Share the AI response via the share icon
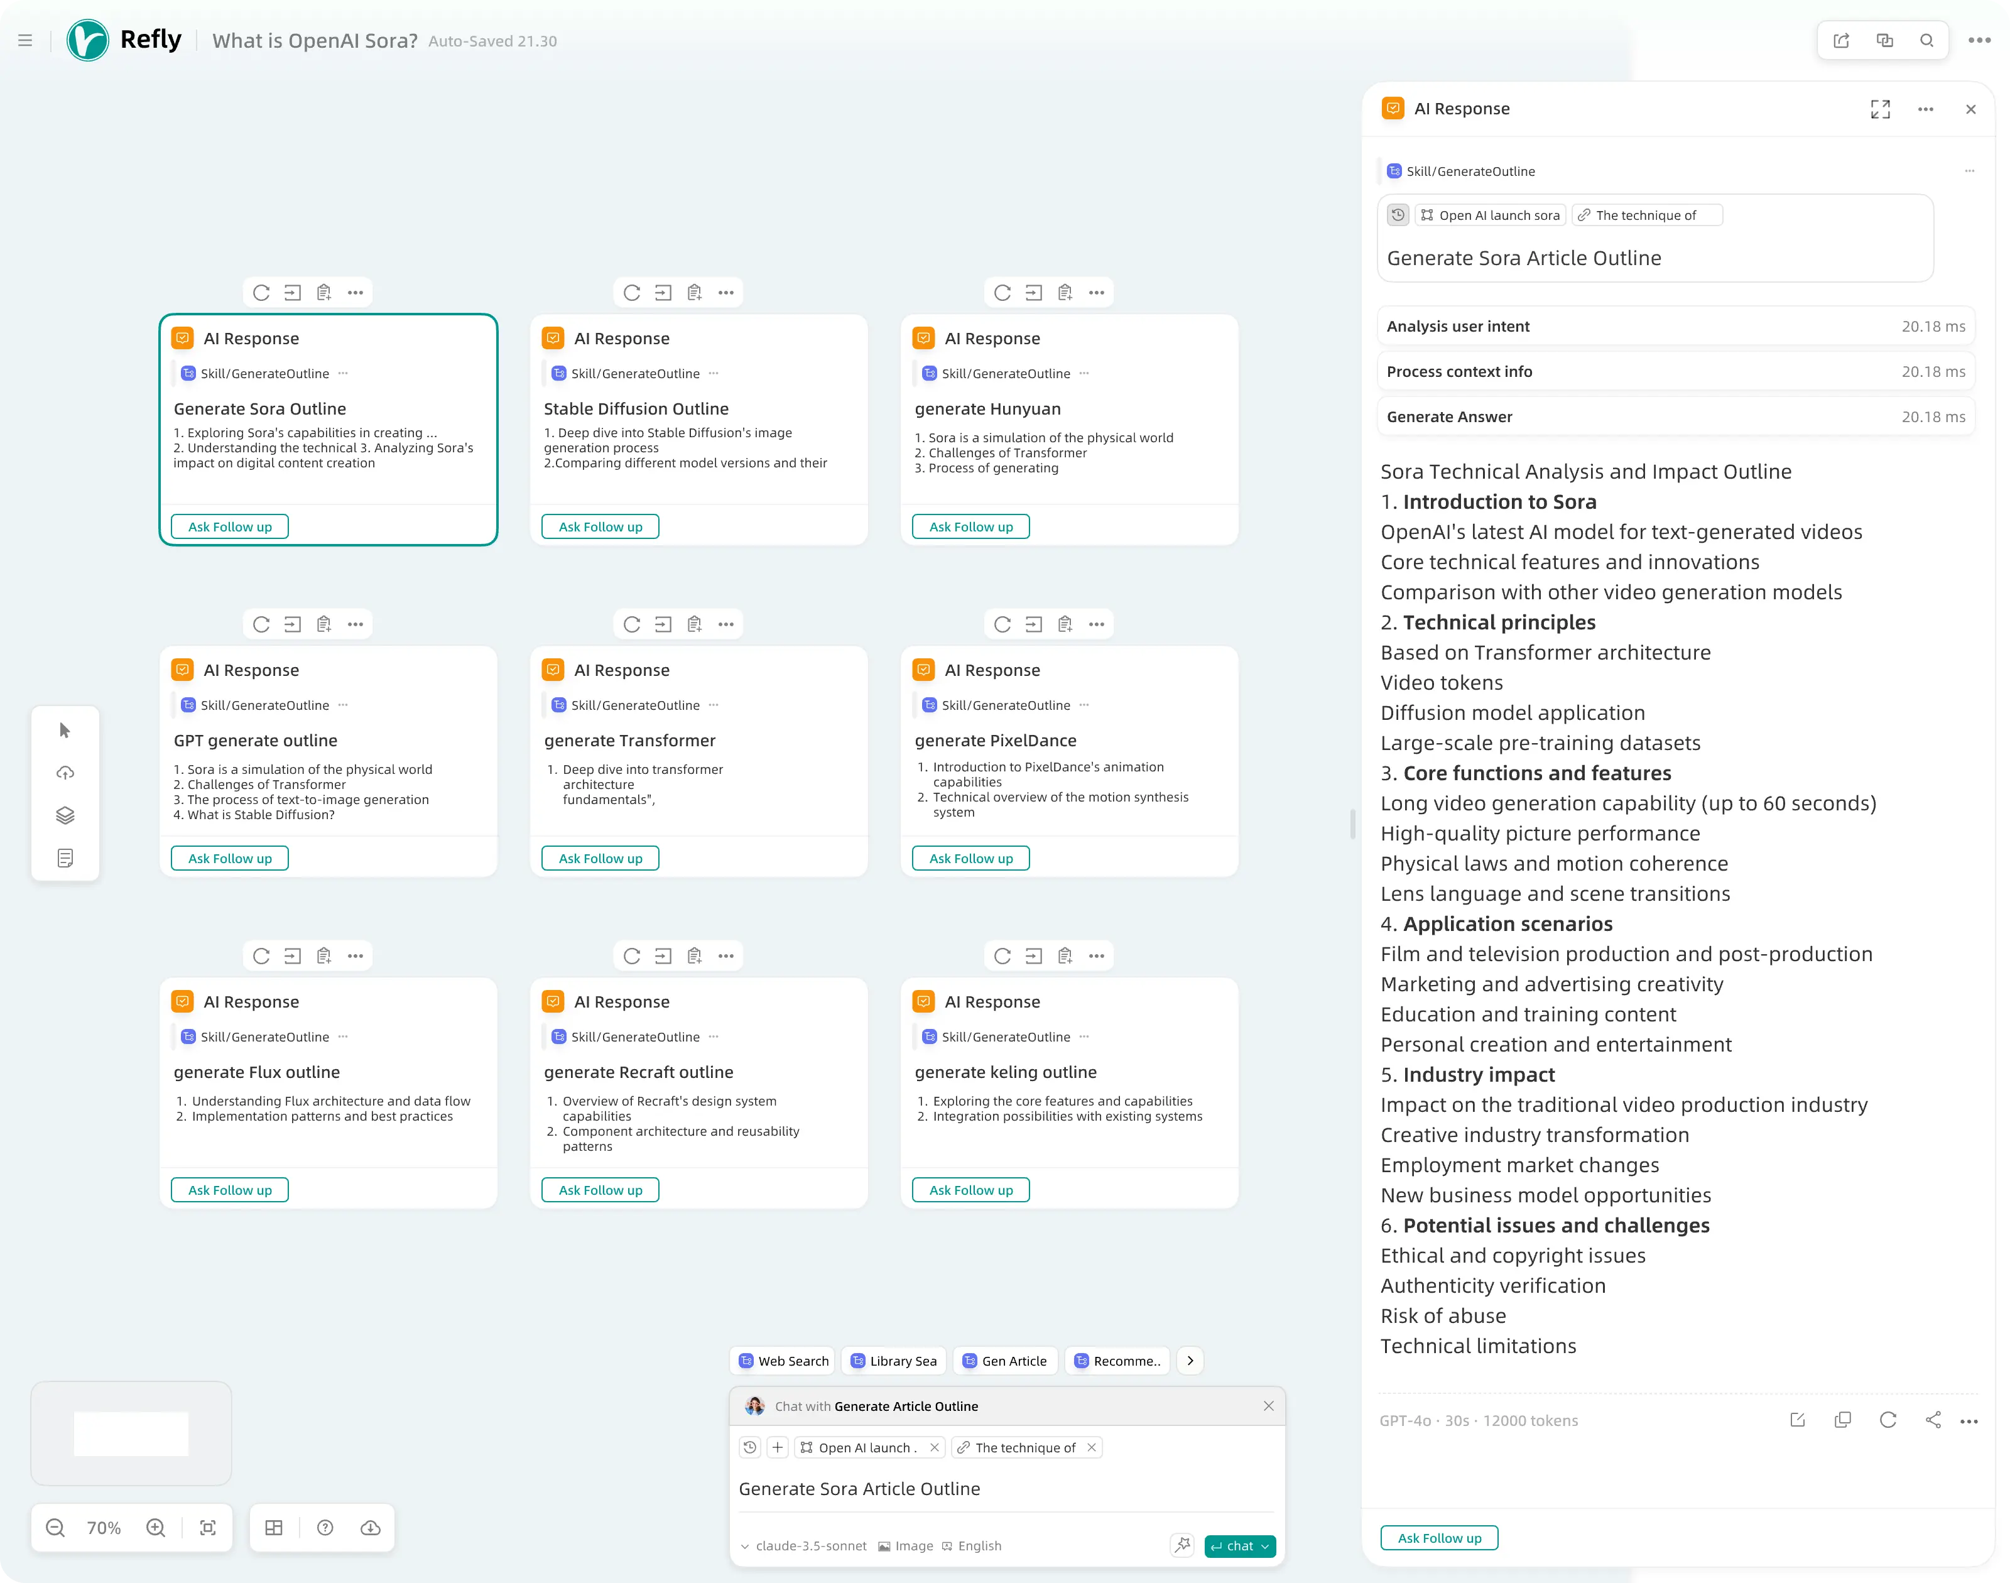 tap(1934, 1419)
